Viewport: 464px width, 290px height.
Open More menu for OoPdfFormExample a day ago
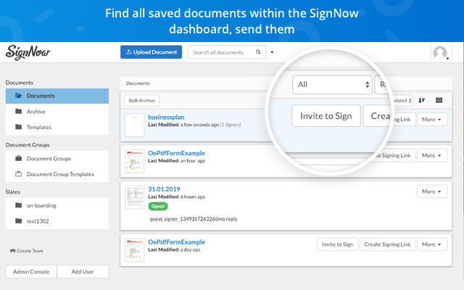[x=432, y=244]
